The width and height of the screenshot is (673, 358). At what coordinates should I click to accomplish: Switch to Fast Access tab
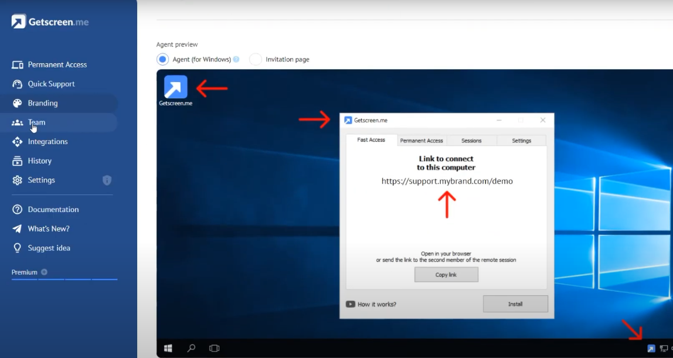point(371,140)
